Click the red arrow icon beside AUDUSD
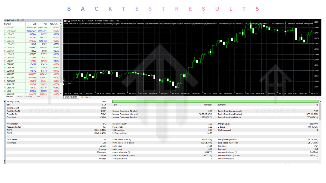Viewport: 326px width, 183px height. [4, 84]
